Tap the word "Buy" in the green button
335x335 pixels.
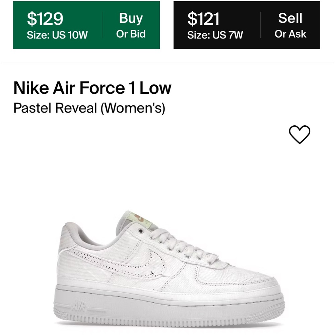coord(131,19)
